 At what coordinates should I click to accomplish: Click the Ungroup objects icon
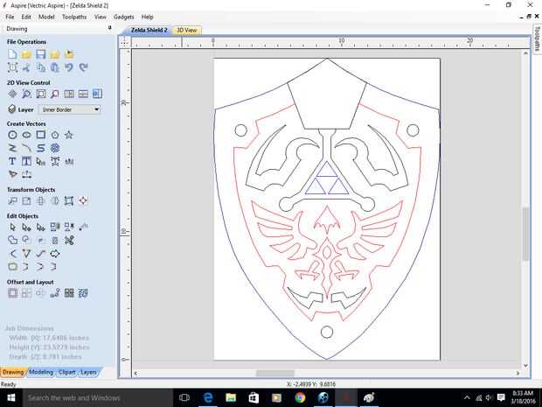coord(69,227)
